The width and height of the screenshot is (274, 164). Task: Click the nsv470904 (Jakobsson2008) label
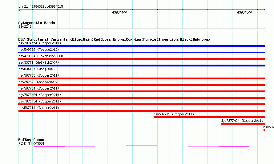[x=42, y=56]
